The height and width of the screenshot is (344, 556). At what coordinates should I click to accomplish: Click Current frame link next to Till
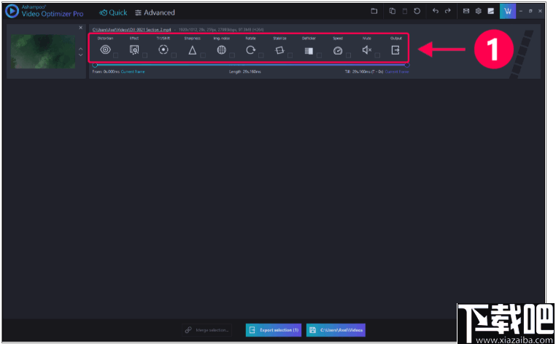tap(397, 72)
